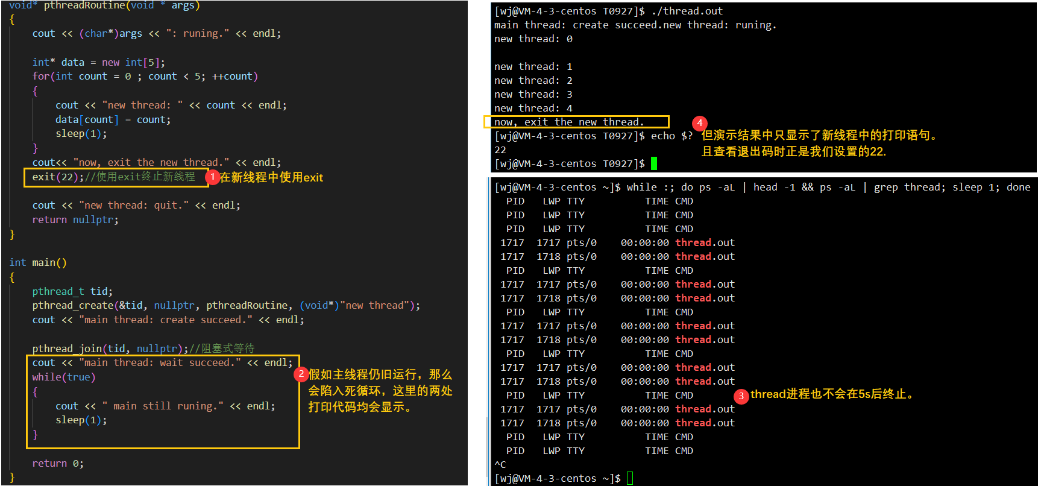Click the terminal output 'new thread: 2'
The image size is (1038, 486).
click(x=533, y=80)
